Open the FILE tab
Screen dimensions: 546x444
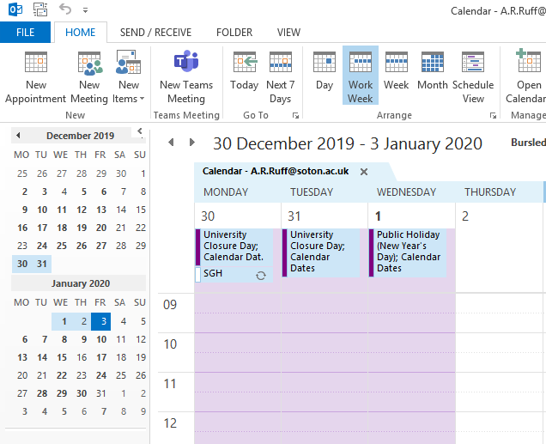tap(26, 33)
